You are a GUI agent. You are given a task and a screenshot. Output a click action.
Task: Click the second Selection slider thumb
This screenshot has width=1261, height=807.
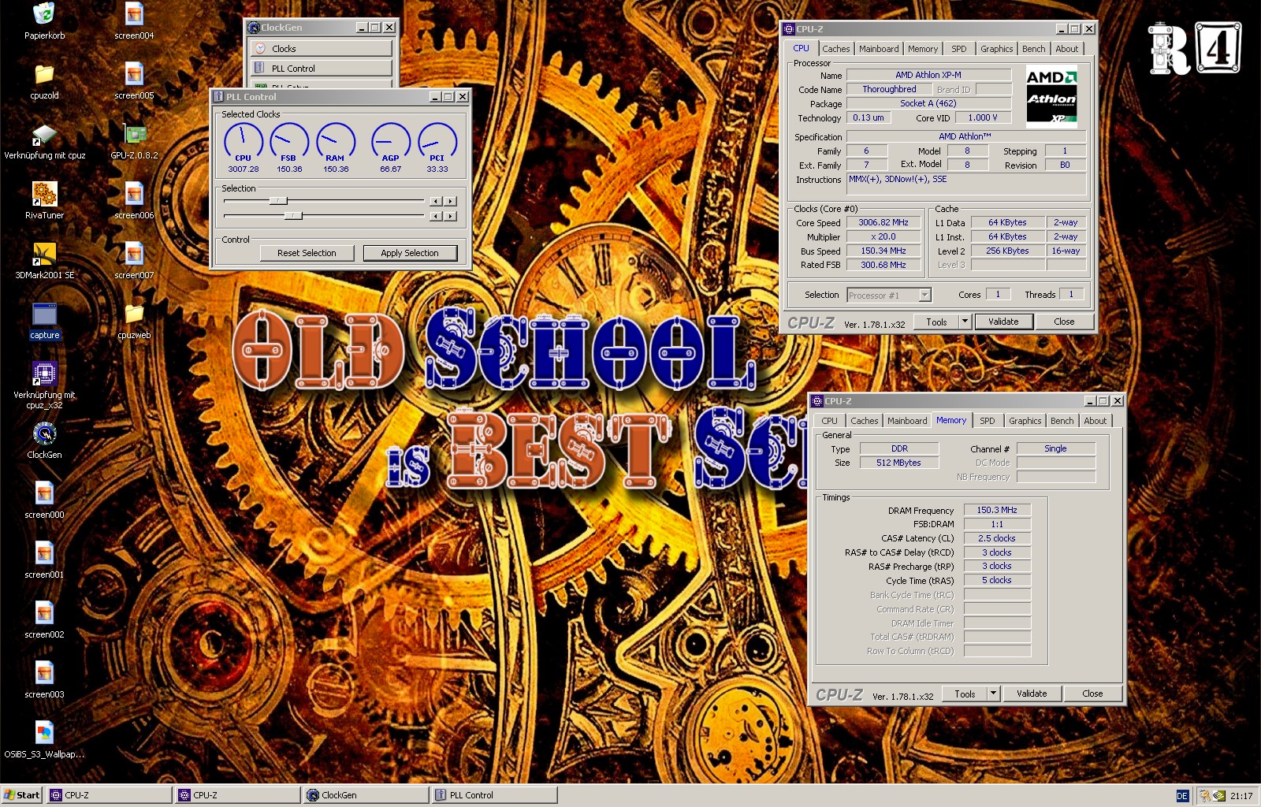[x=293, y=215]
